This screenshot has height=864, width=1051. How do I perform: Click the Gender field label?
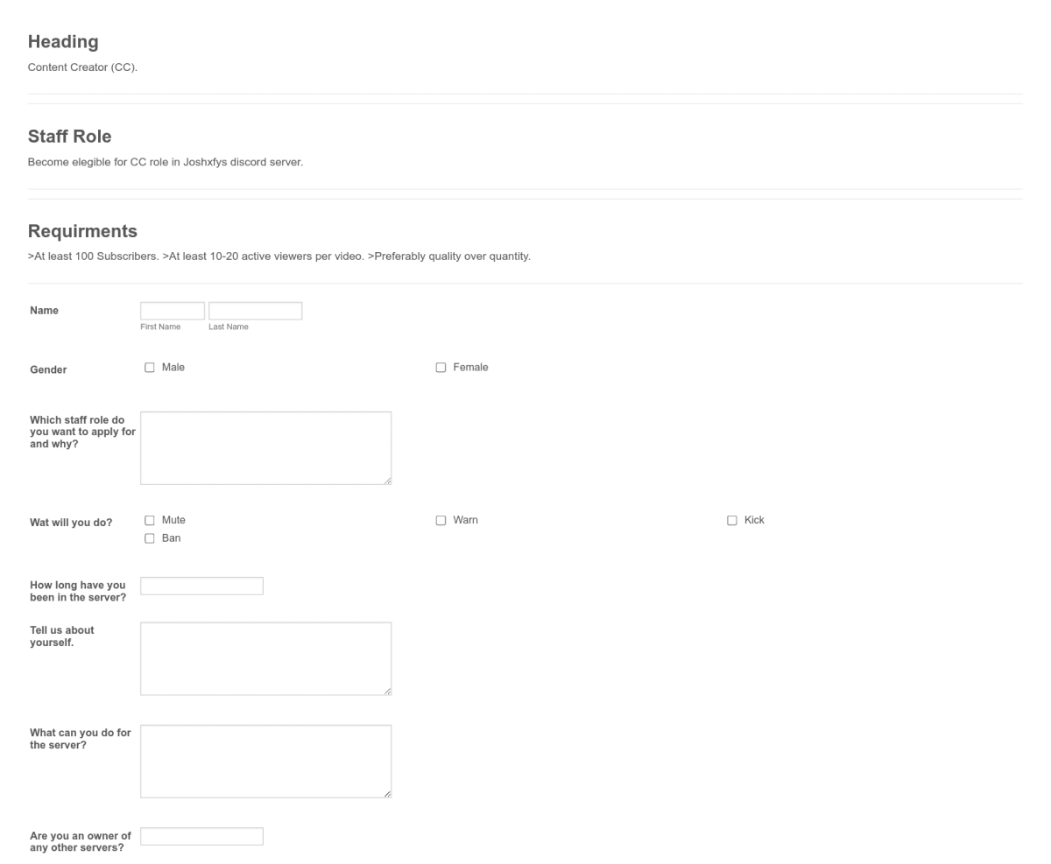point(48,369)
